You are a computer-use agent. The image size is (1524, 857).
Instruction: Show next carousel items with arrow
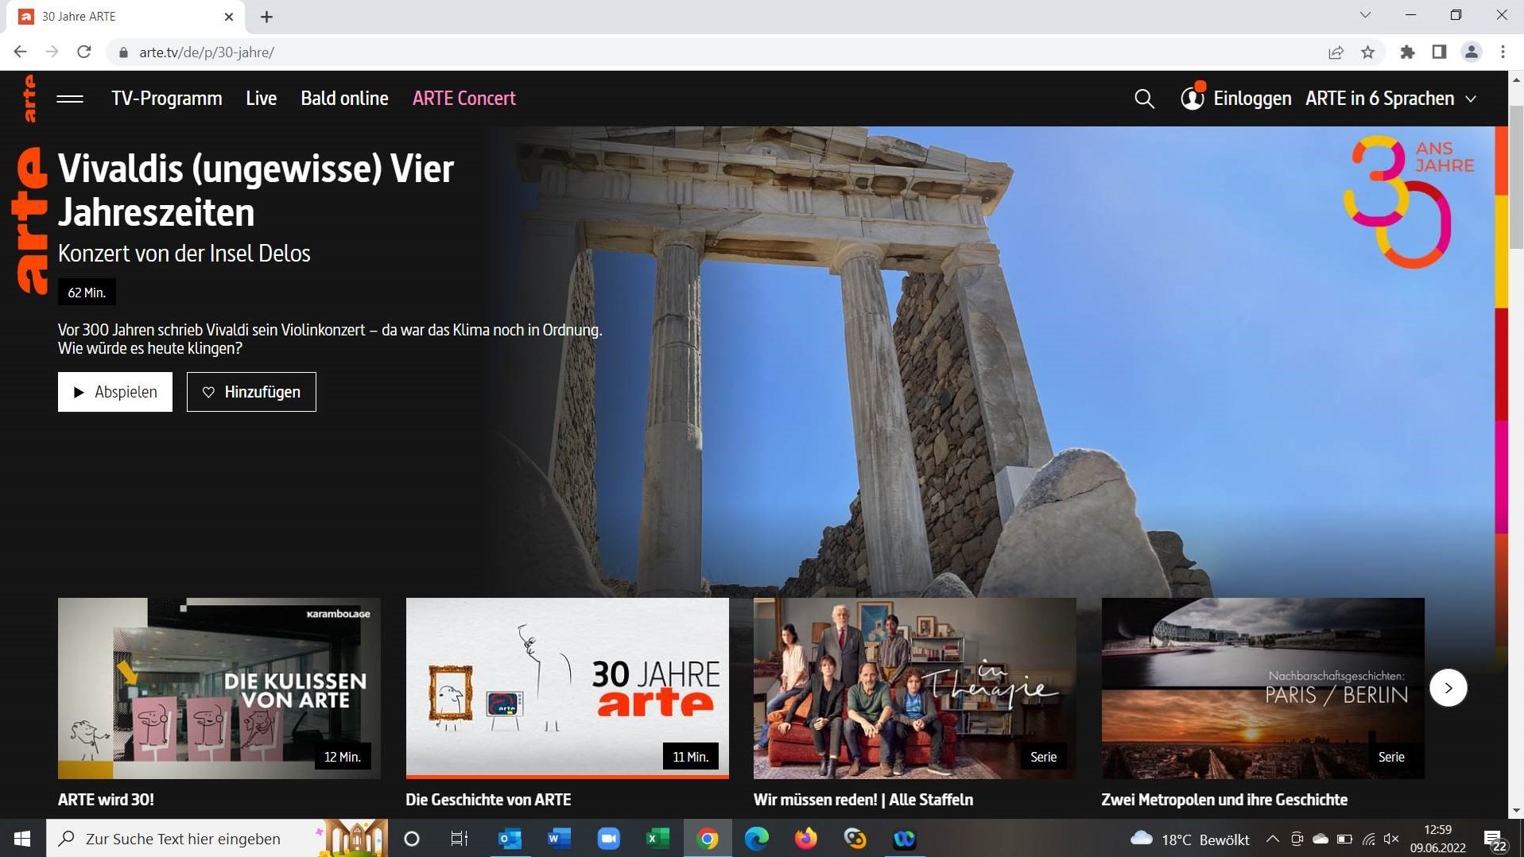pos(1448,688)
